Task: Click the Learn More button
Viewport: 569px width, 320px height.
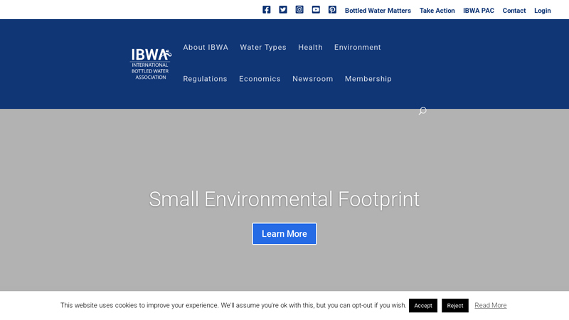Action: click(284, 234)
